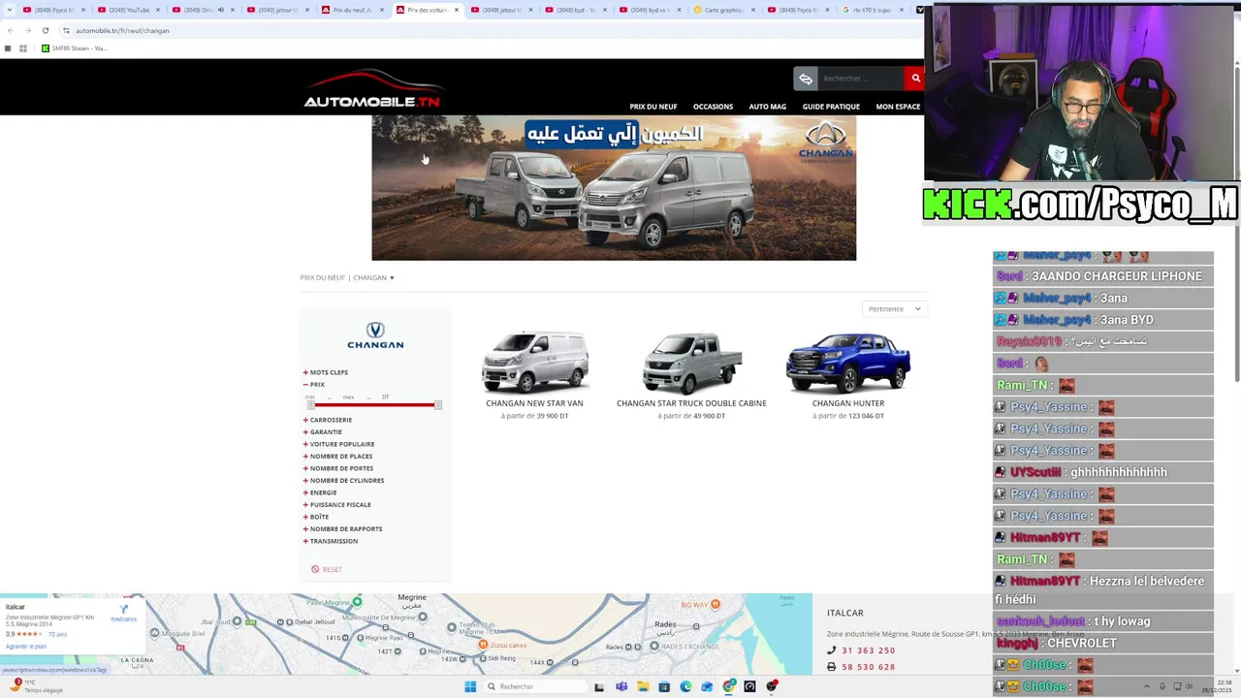This screenshot has width=1241, height=698.
Task: Switch to the Prix du neuf tab
Action: (351, 10)
